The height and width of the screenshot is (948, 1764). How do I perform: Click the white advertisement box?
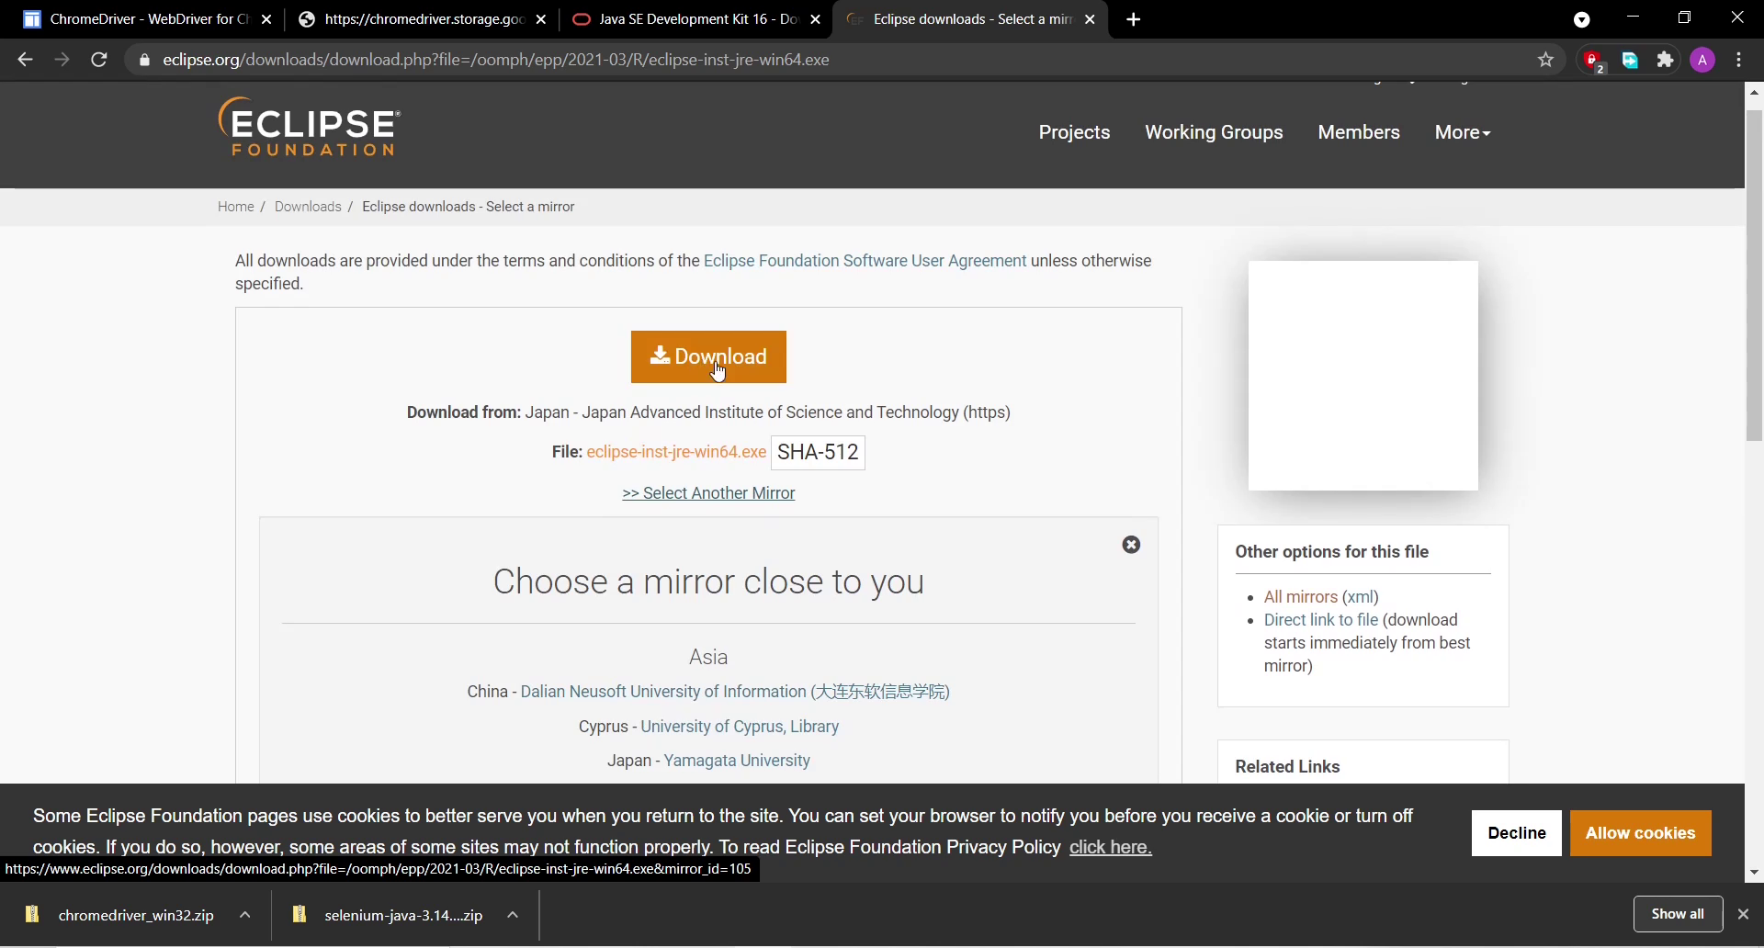1363,376
